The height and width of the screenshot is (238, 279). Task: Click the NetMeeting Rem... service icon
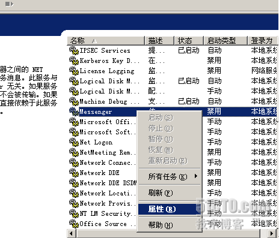[74, 152]
